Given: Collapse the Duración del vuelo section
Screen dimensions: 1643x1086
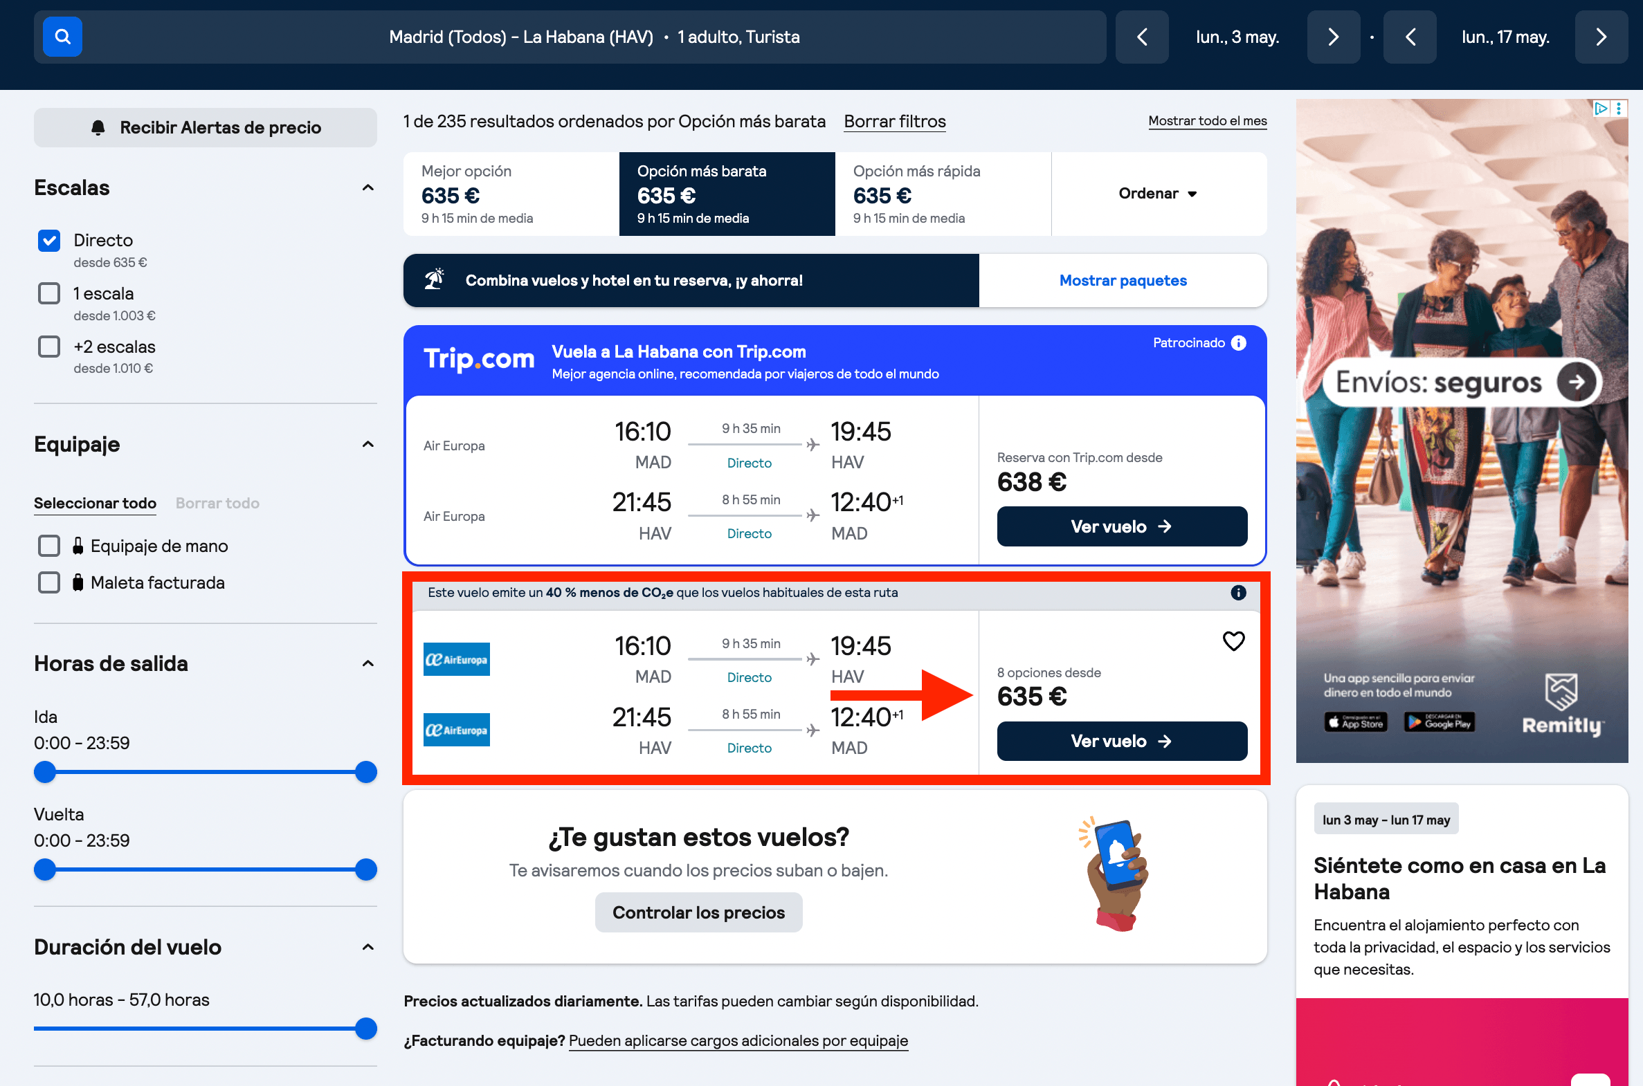Looking at the screenshot, I should (x=368, y=947).
